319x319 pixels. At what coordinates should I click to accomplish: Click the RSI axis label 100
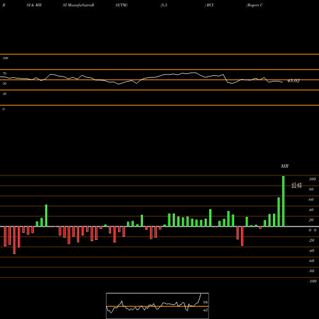point(5,58)
